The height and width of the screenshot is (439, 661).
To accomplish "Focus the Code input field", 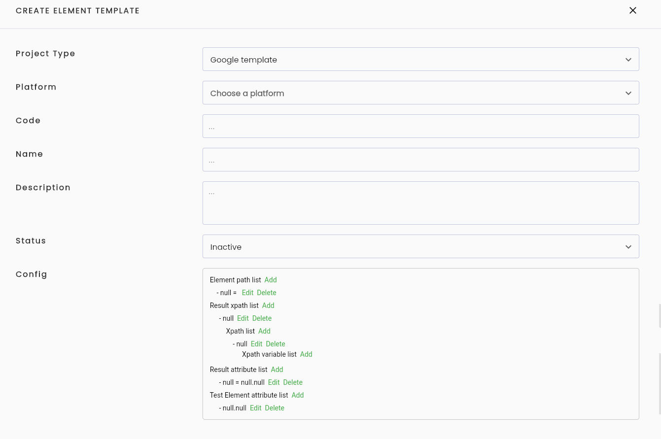I will coord(420,126).
